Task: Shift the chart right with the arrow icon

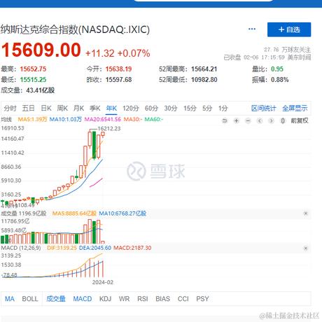Action: 271,120
